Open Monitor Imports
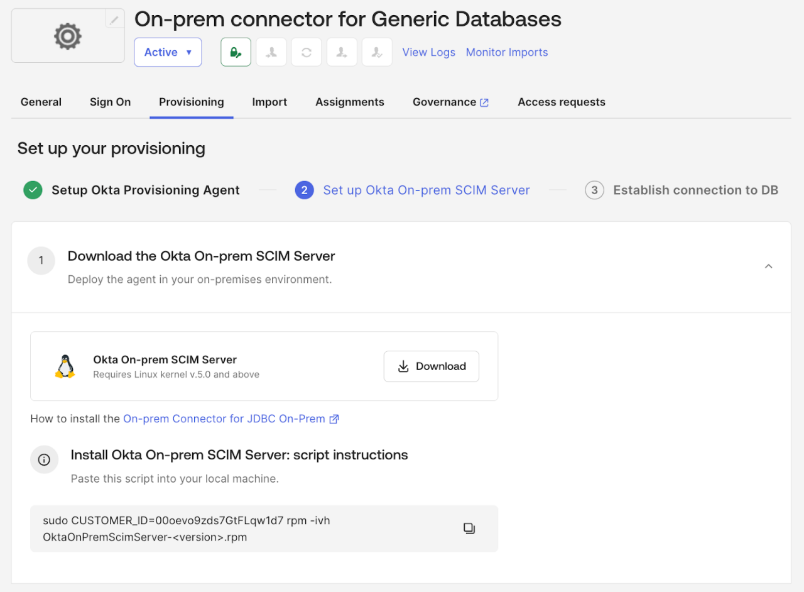 pos(507,52)
